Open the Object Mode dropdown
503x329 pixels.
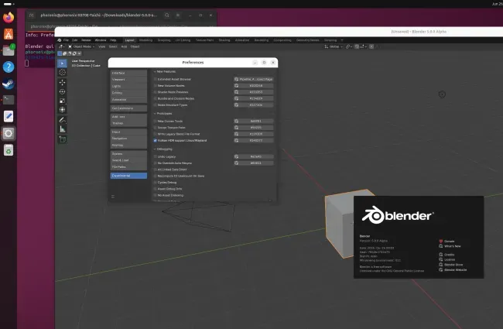81,46
